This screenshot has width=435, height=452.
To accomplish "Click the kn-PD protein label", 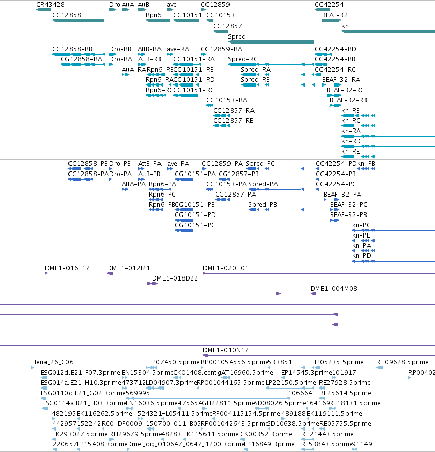I will pyautogui.click(x=361, y=256).
